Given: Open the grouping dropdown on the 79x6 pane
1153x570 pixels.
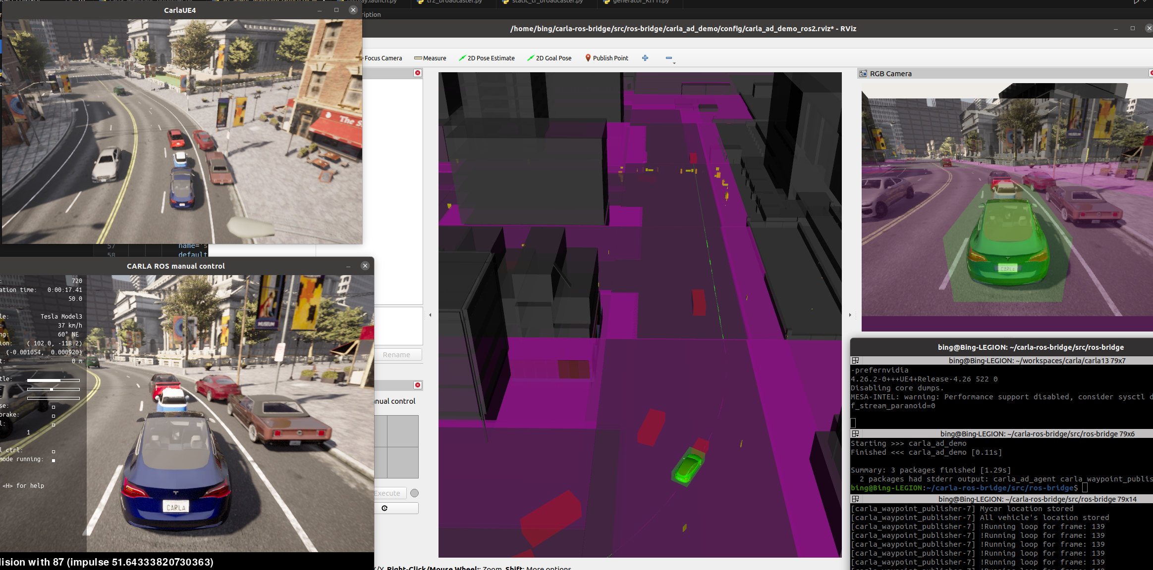Looking at the screenshot, I should tap(855, 434).
